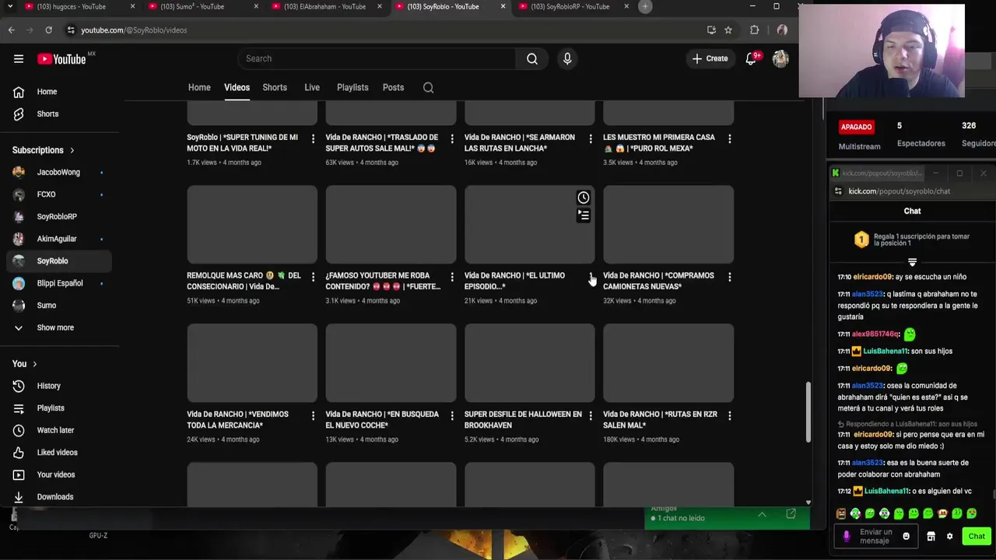
Task: Switch to channel Playlists tab
Action: 352,87
